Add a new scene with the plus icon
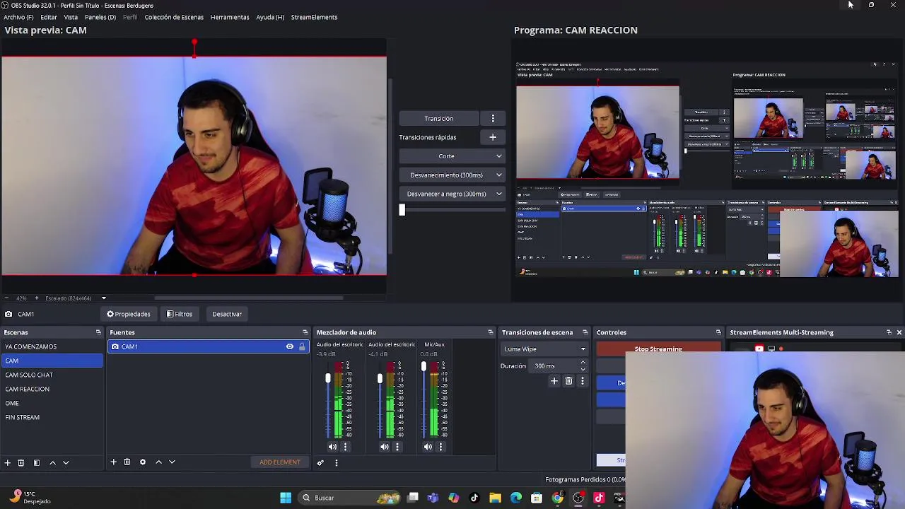 8,462
